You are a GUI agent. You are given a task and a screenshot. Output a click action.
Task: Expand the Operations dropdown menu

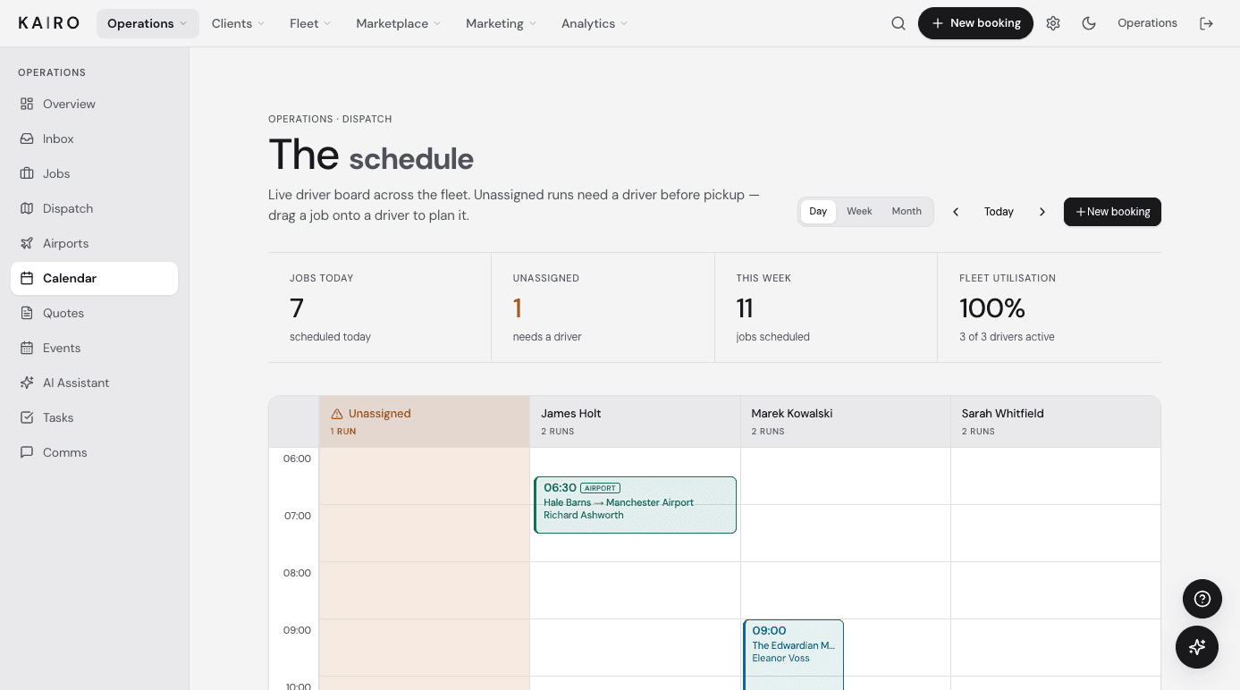[x=148, y=23]
